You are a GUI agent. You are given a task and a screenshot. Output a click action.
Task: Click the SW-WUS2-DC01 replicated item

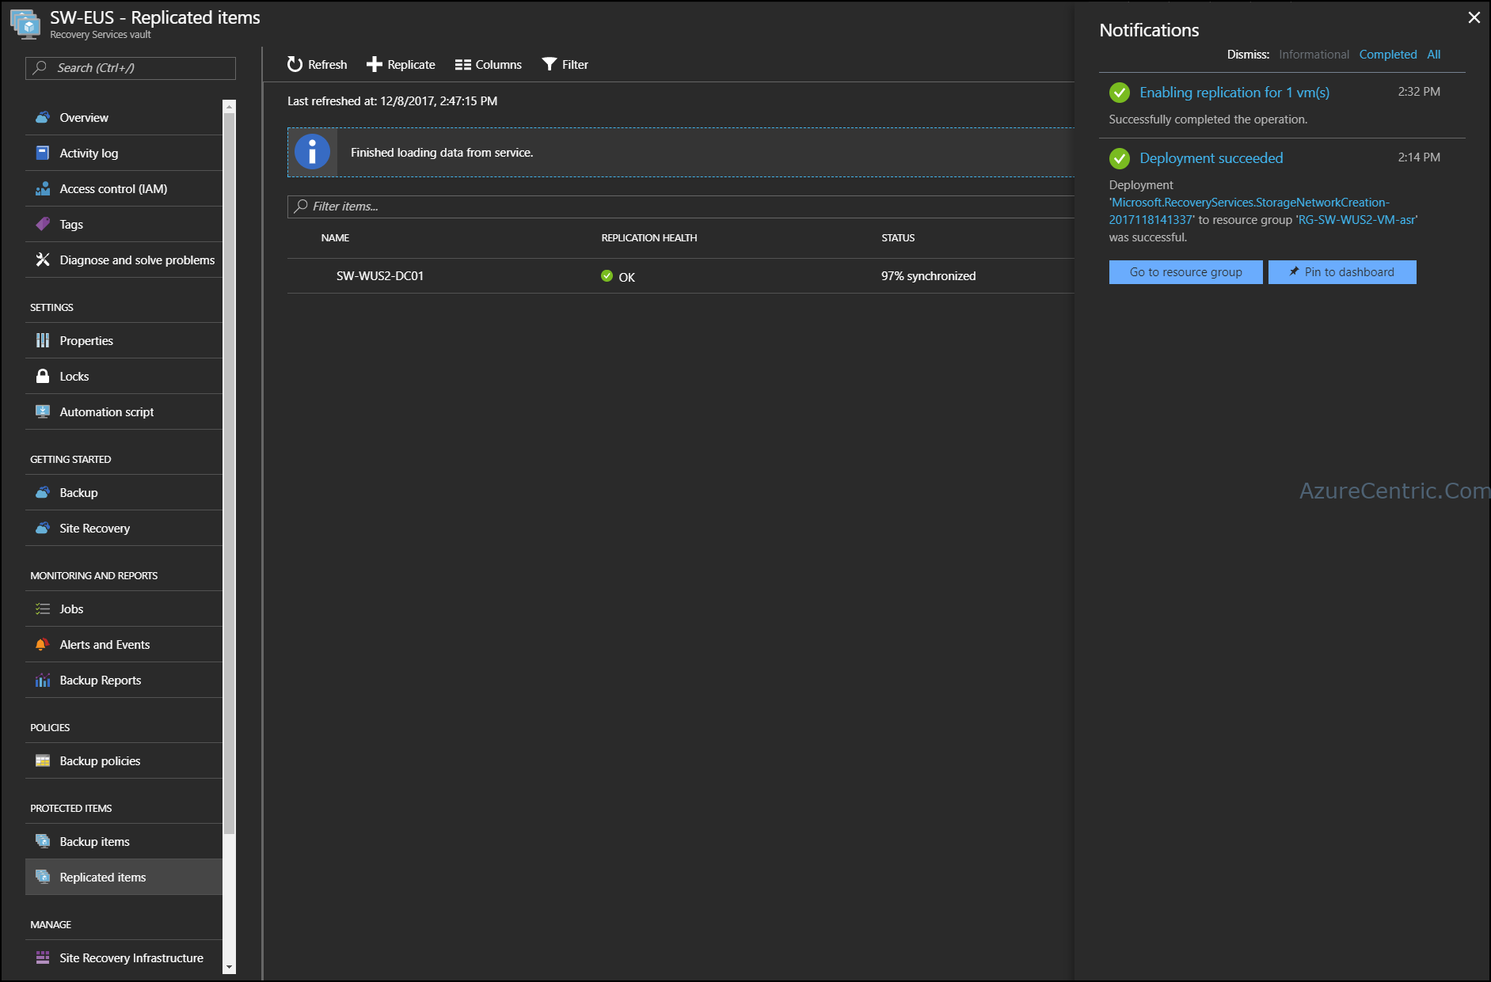point(379,276)
